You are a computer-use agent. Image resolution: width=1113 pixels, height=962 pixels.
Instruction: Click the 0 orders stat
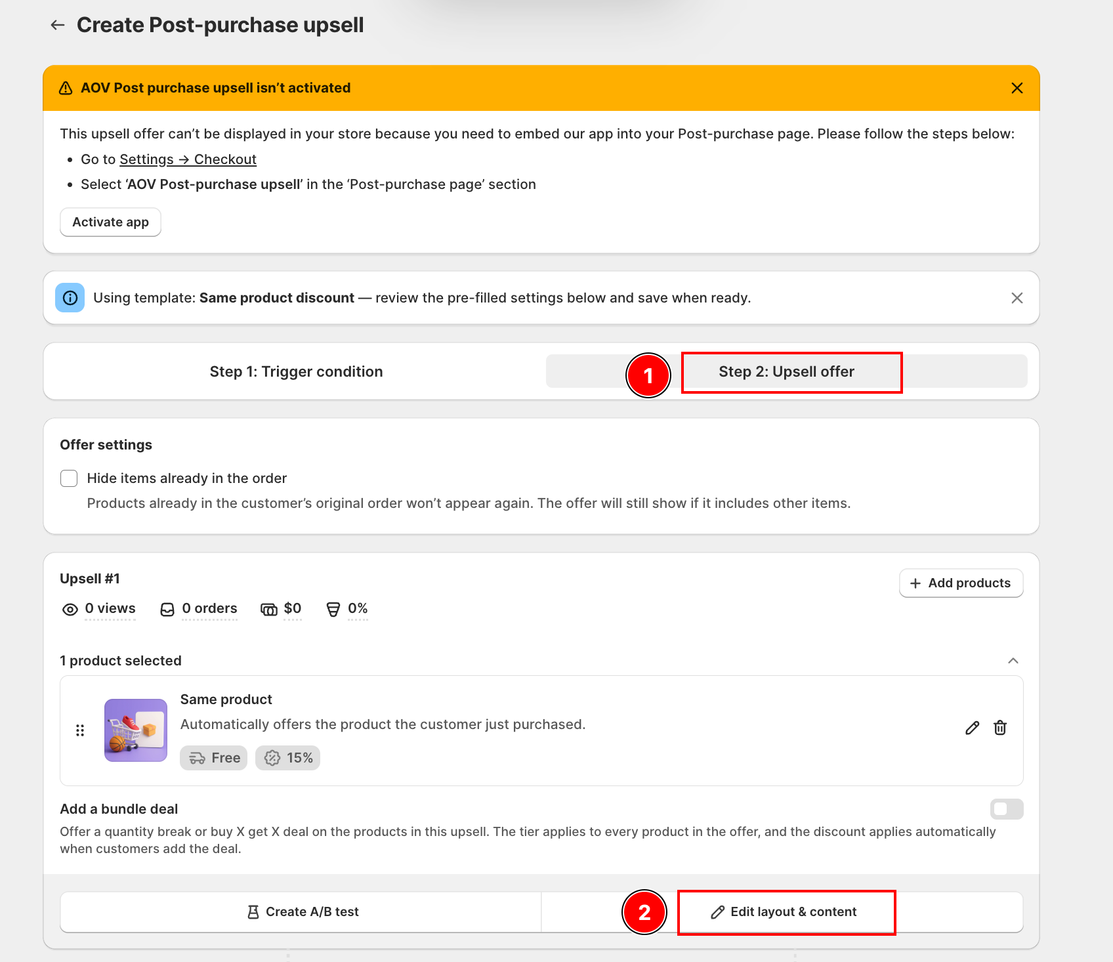tap(209, 608)
